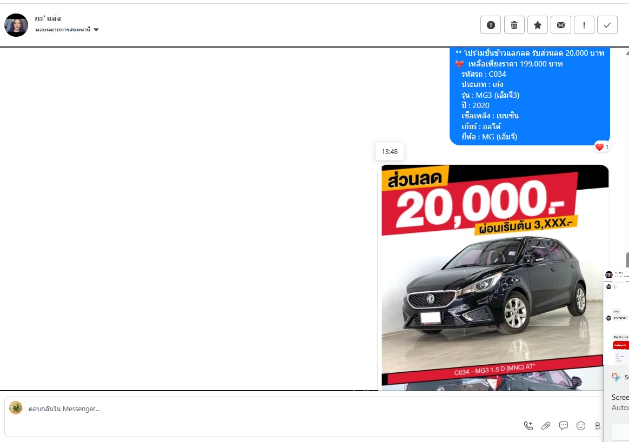Open saved replies speech bubble icon

pyautogui.click(x=563, y=426)
